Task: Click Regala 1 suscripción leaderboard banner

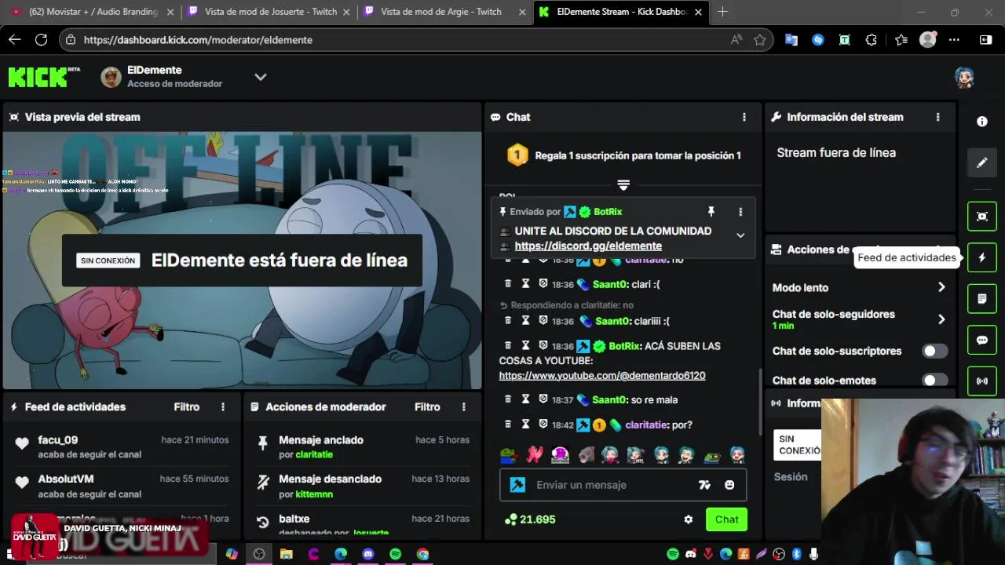Action: point(623,155)
